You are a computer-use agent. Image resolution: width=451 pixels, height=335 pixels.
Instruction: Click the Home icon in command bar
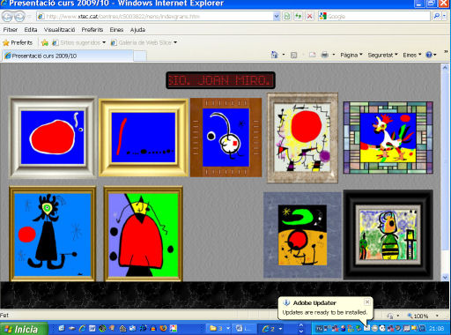(274, 55)
